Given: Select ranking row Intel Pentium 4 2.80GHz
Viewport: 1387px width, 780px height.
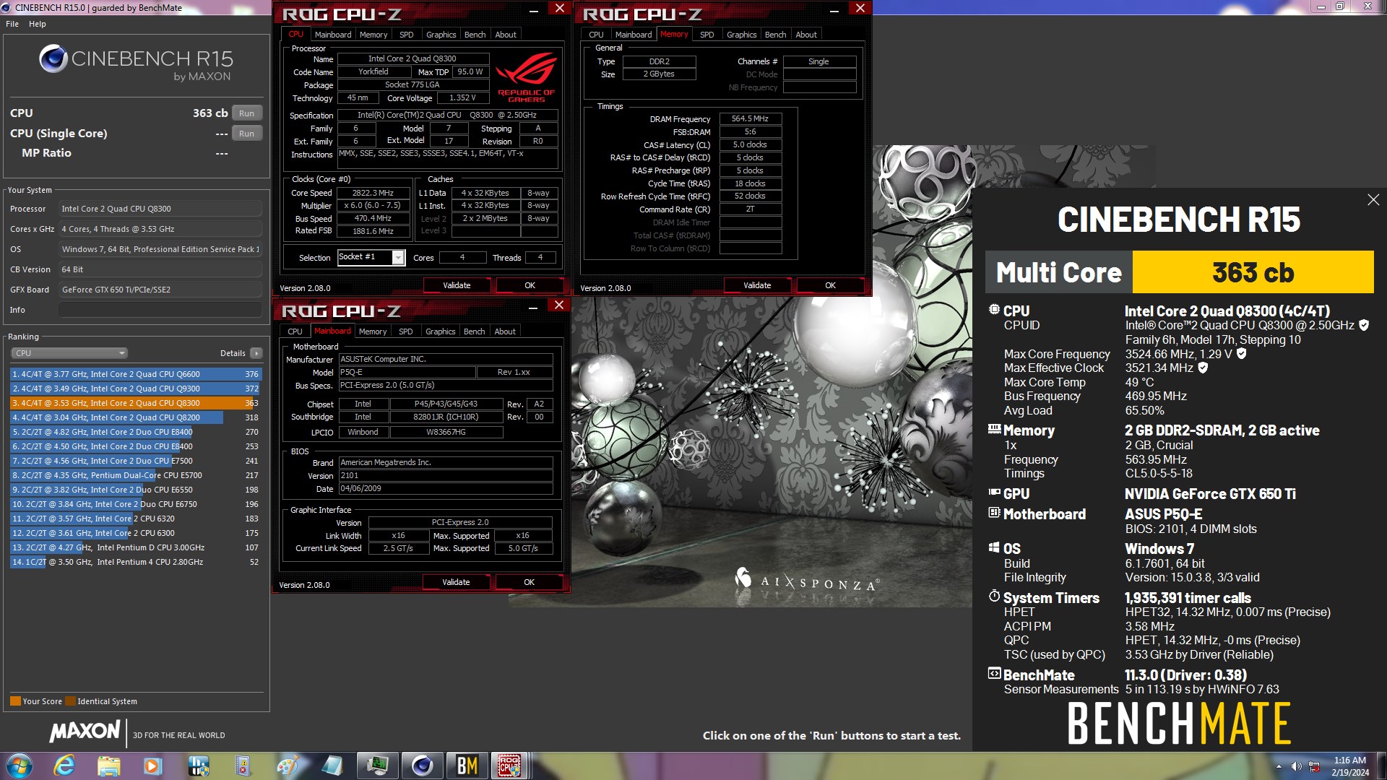Looking at the screenshot, I should click(135, 562).
